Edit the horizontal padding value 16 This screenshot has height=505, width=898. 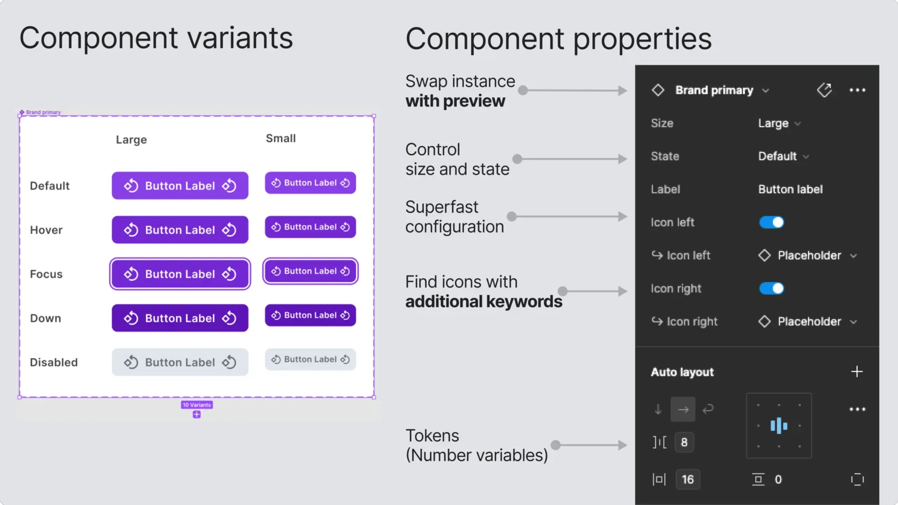click(688, 479)
